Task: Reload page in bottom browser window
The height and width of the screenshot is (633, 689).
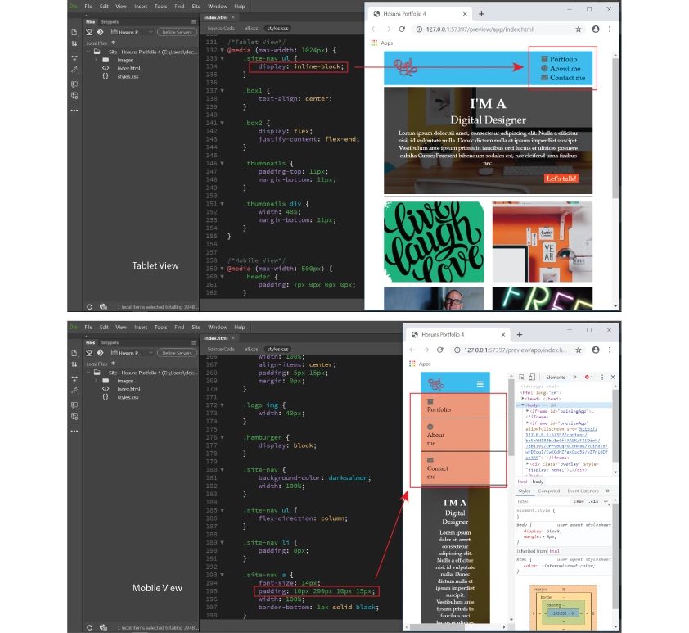Action: pos(440,350)
